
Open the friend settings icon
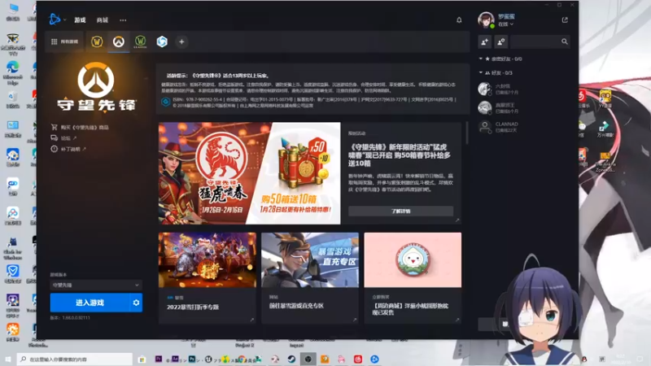(500, 41)
